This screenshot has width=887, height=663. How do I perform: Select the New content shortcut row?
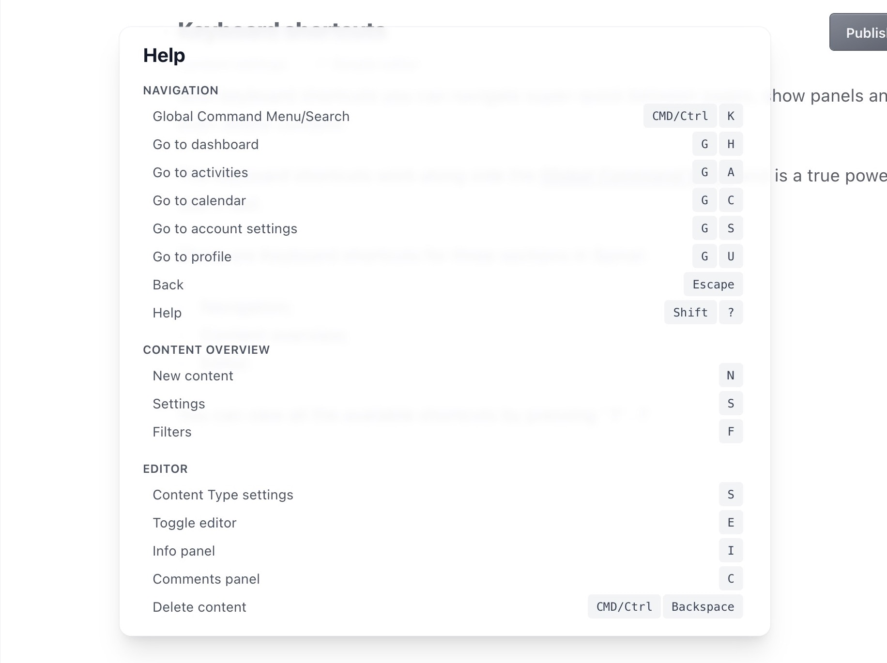193,376
